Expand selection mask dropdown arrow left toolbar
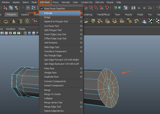This screenshot has height=114, width=160. pos(23,7)
